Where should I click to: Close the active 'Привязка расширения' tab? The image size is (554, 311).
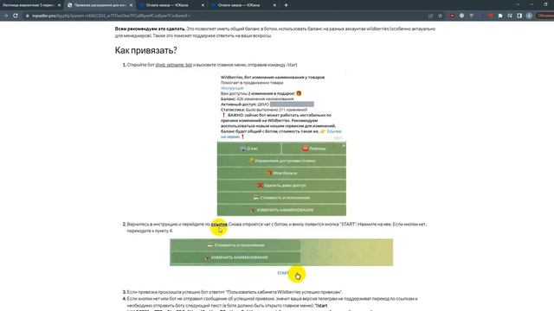coord(131,5)
